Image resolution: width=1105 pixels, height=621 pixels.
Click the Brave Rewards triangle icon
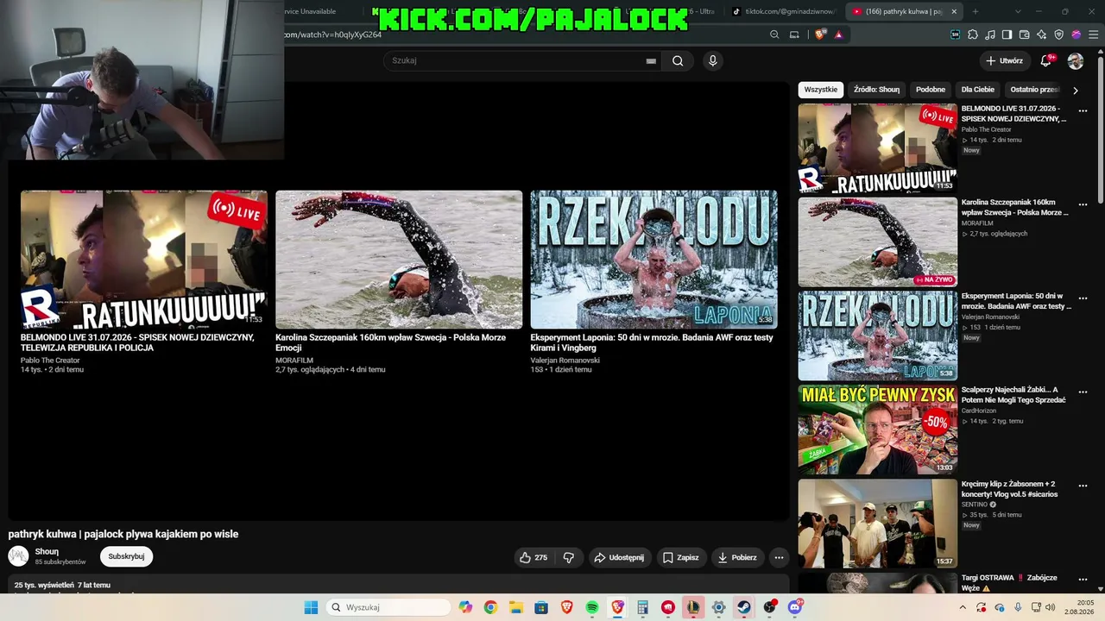(x=838, y=34)
